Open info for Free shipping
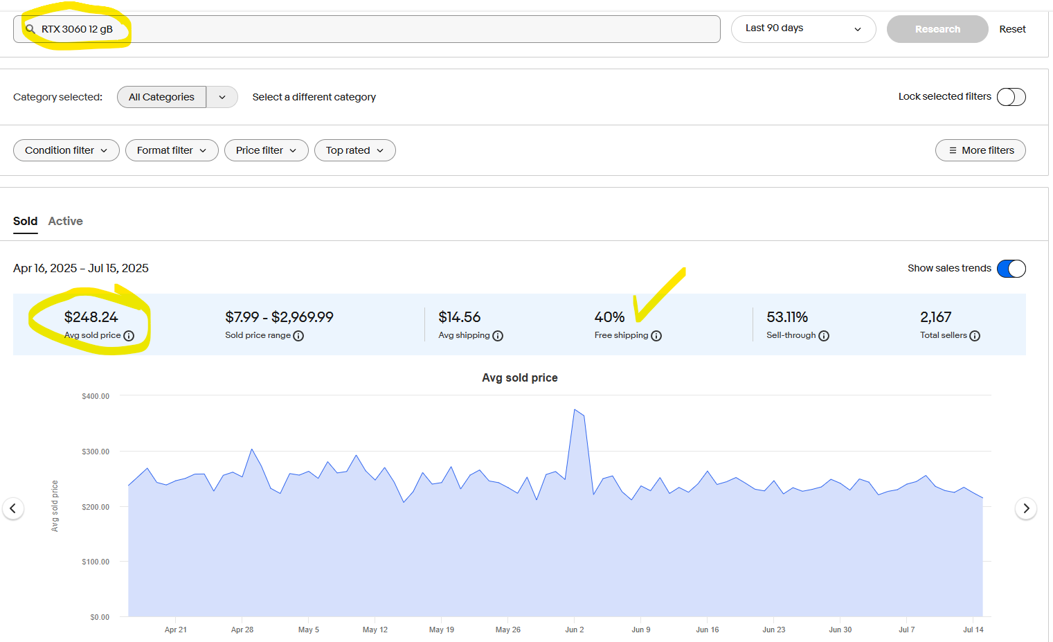This screenshot has height=642, width=1053. (x=656, y=336)
